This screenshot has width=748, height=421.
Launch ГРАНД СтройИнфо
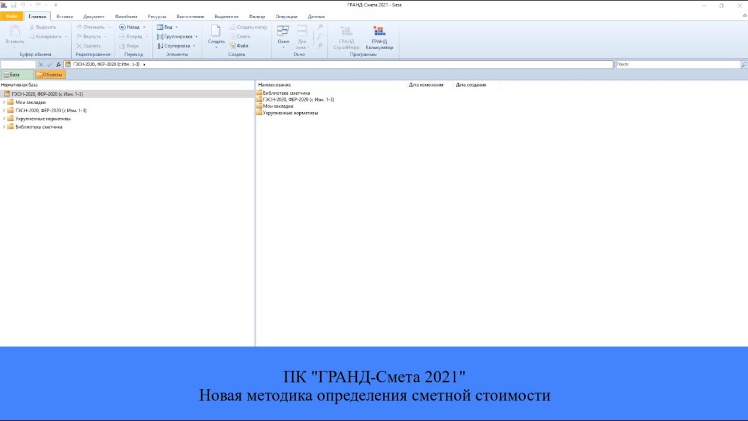pos(347,37)
